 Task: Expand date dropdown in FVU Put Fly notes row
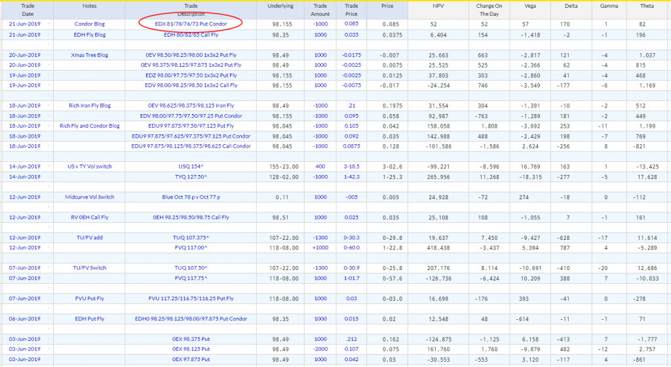coord(48,299)
